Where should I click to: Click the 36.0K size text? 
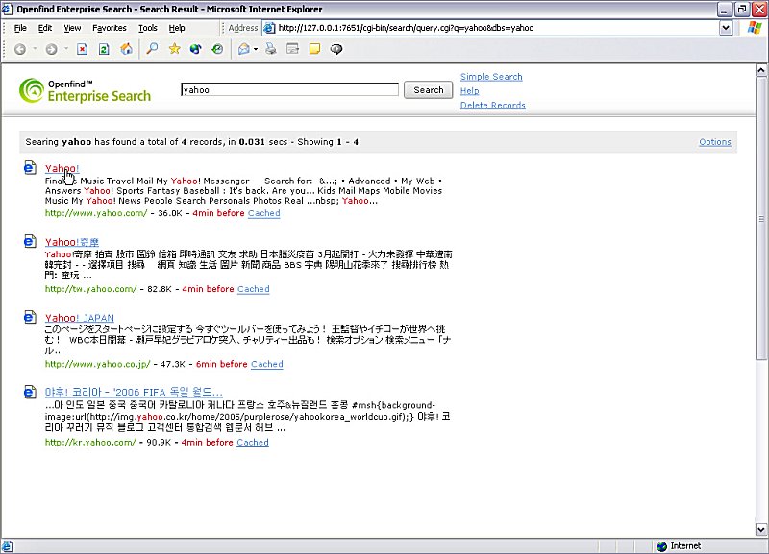click(170, 213)
